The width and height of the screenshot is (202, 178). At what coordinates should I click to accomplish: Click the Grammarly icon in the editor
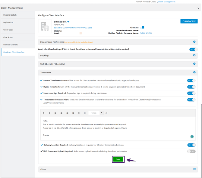(192, 137)
